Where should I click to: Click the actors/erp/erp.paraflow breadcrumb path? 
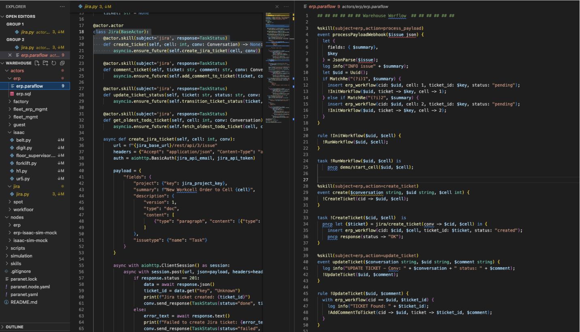[365, 7]
